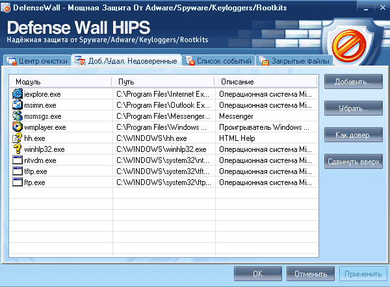Click the Добавить... button
Viewport: 390px width, 287px height.
(354, 82)
